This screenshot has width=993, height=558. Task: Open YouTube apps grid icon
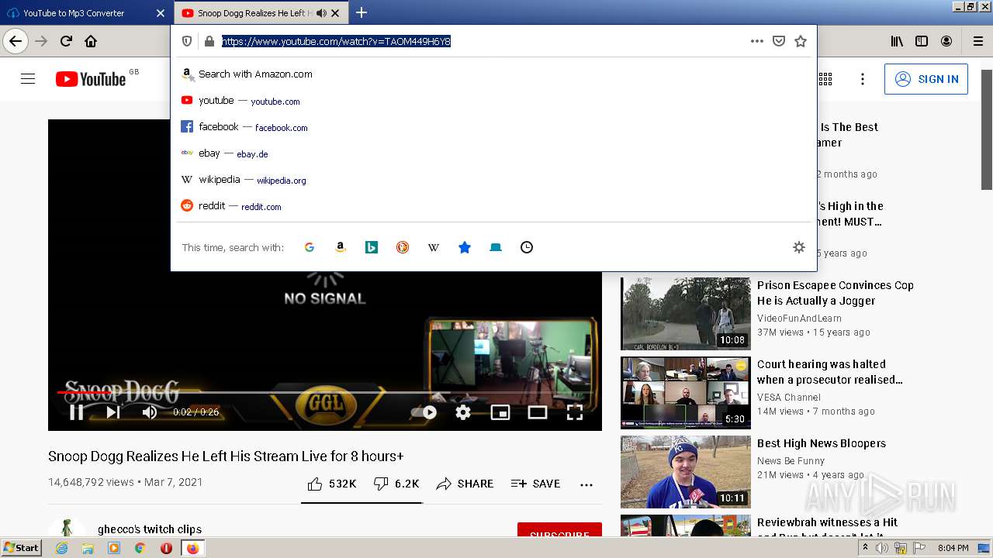(x=825, y=79)
